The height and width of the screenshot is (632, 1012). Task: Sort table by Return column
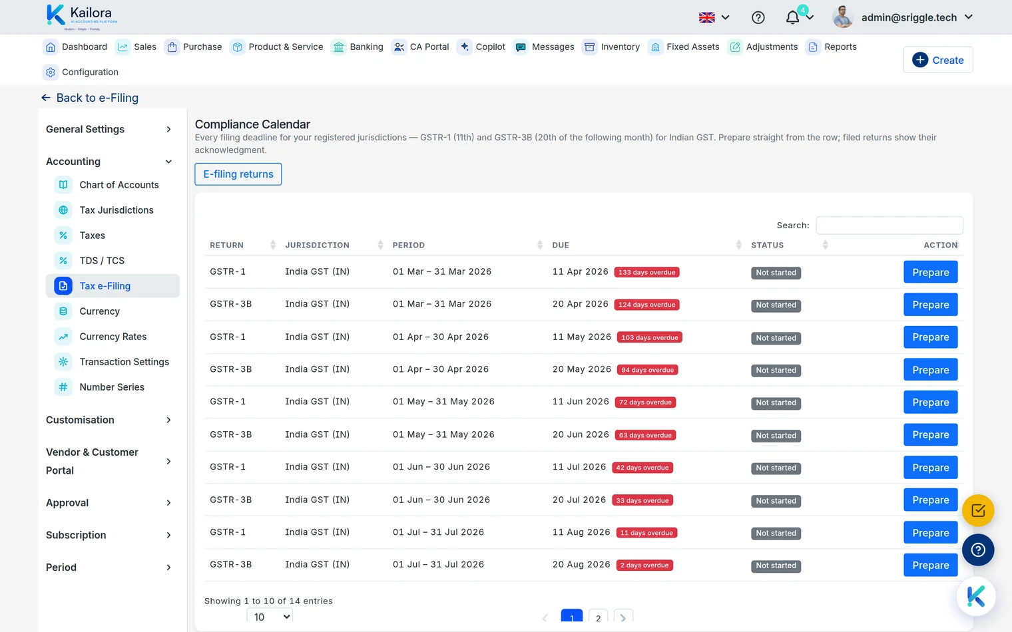(242, 245)
